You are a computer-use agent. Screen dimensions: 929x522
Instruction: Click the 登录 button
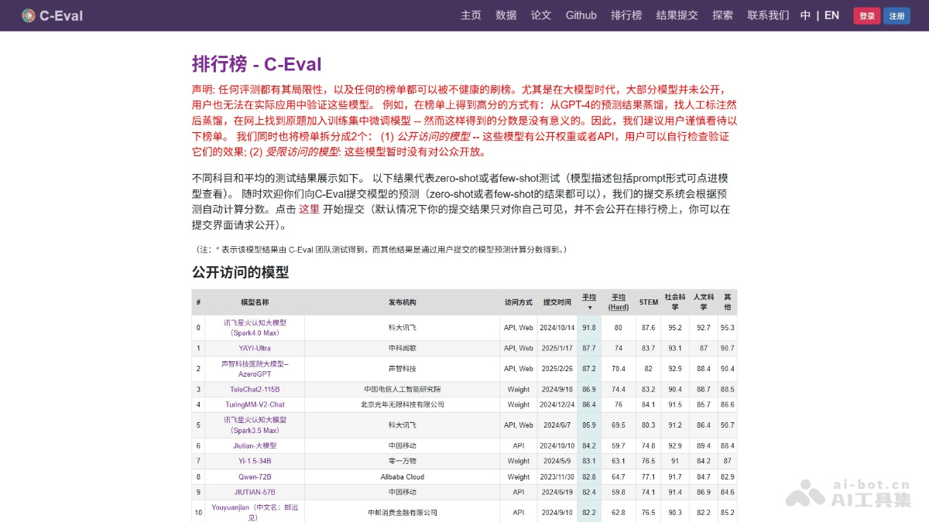[x=866, y=15]
